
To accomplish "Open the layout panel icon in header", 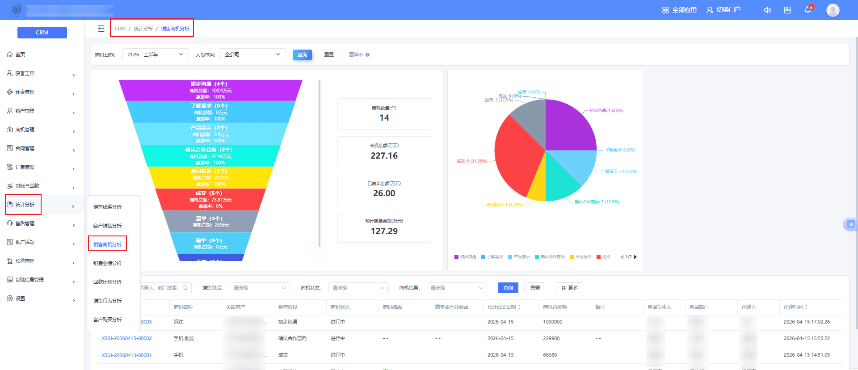I will click(x=787, y=10).
